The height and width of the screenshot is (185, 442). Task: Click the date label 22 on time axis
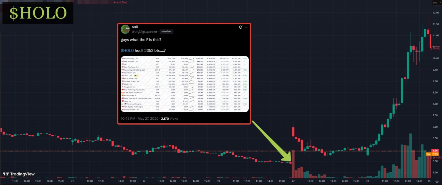(x=144, y=181)
